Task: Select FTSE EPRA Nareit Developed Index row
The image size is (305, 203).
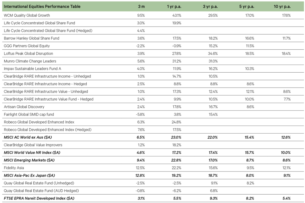Action: (39, 198)
